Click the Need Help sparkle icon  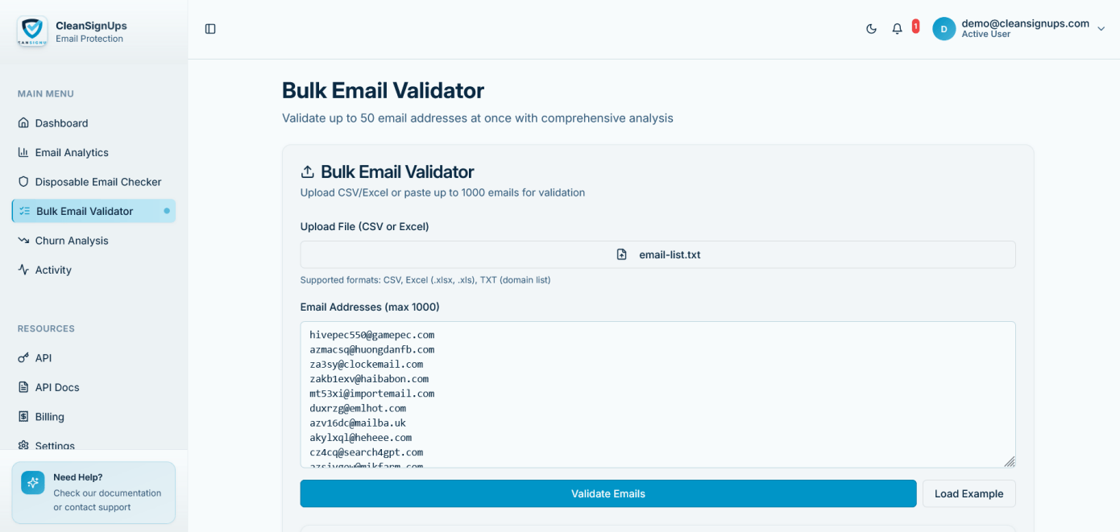click(x=33, y=483)
